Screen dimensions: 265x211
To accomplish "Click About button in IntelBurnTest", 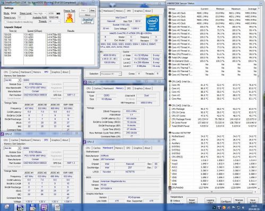I will pyautogui.click(x=87, y=15).
